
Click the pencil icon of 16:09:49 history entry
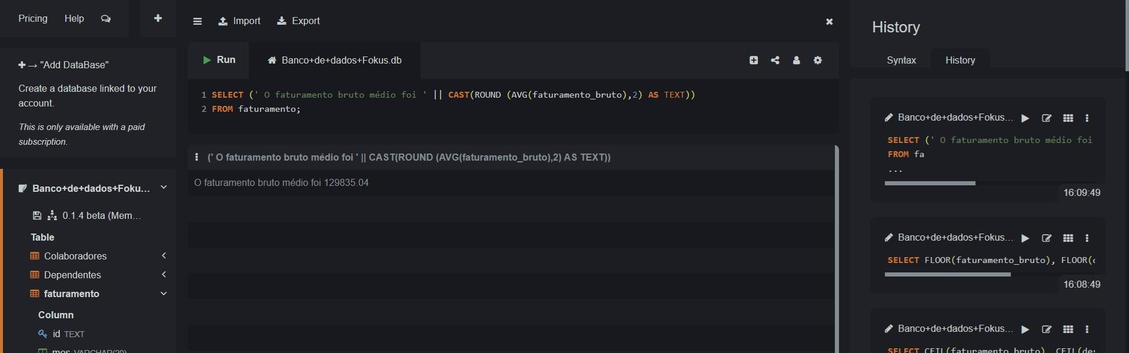click(x=889, y=118)
